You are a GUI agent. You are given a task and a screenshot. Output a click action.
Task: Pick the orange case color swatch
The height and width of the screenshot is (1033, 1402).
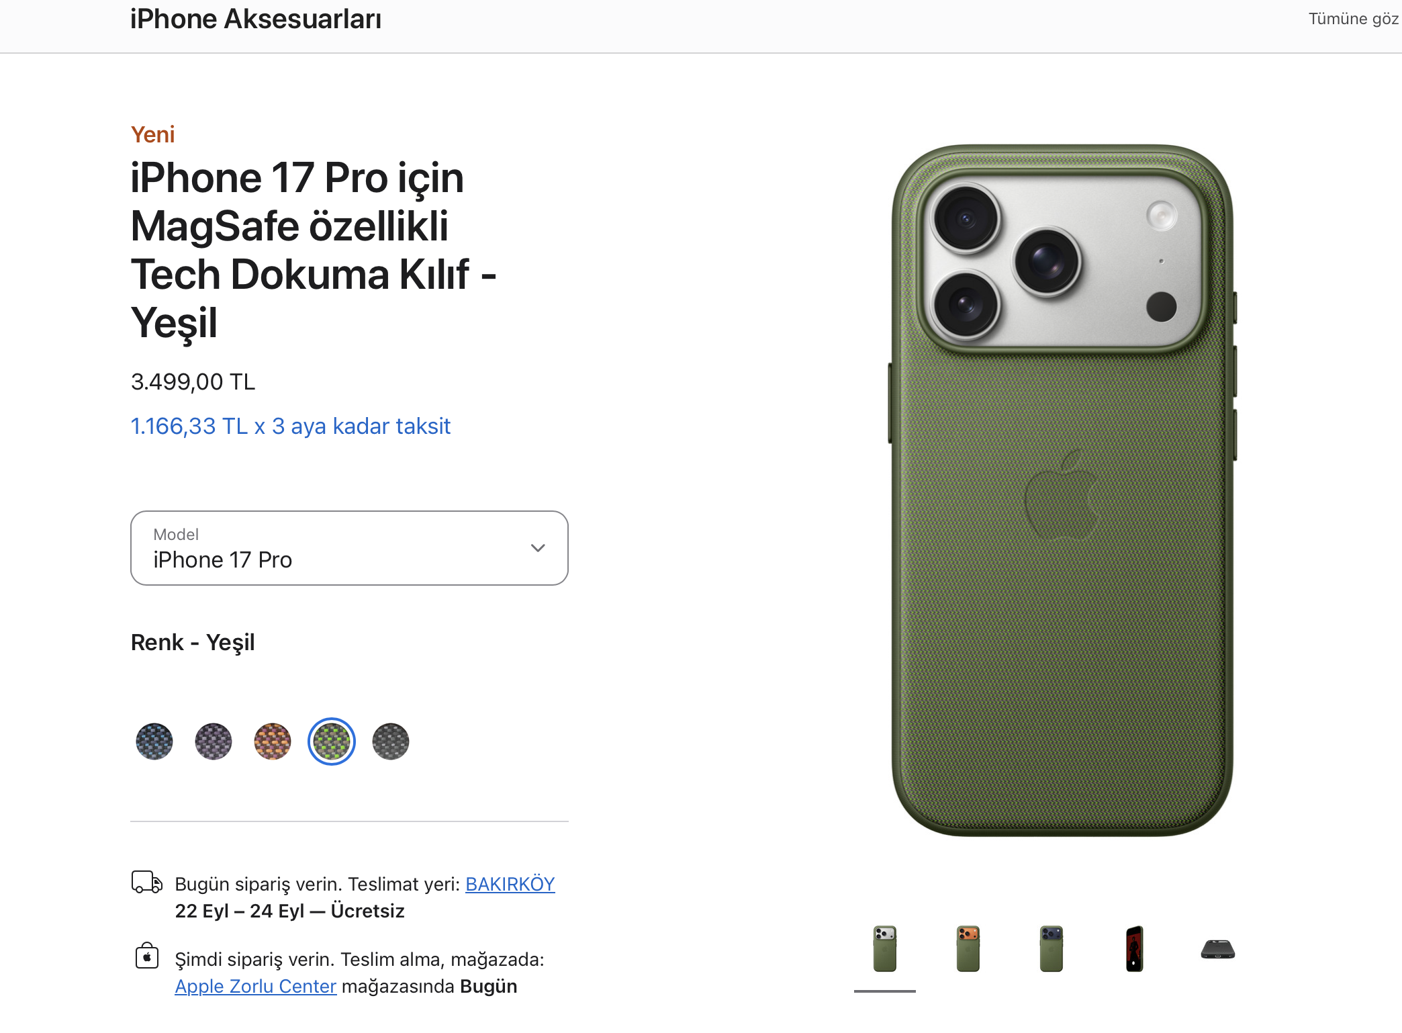(273, 742)
